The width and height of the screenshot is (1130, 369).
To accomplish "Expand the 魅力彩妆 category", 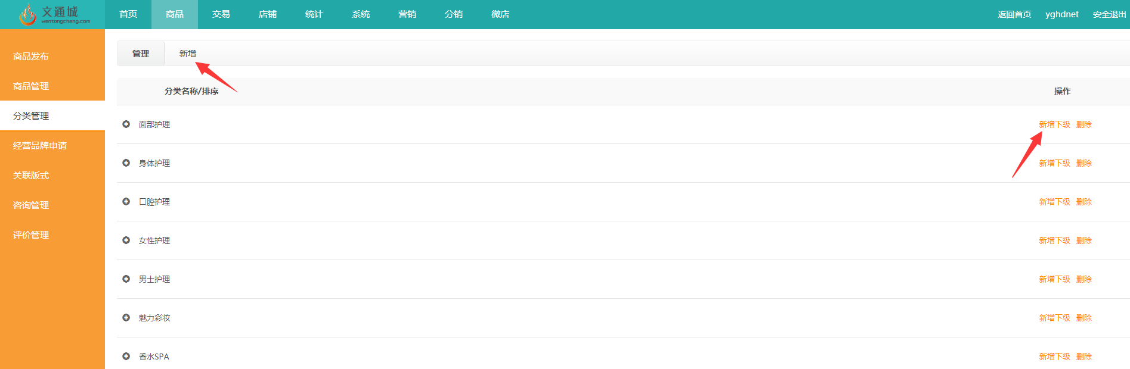I will 126,317.
